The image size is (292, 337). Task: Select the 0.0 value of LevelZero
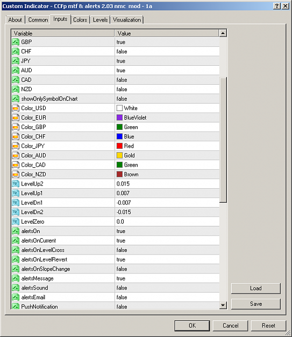click(x=120, y=222)
